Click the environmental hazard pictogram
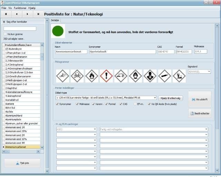The height and width of the screenshot is (177, 221). pyautogui.click(x=179, y=76)
